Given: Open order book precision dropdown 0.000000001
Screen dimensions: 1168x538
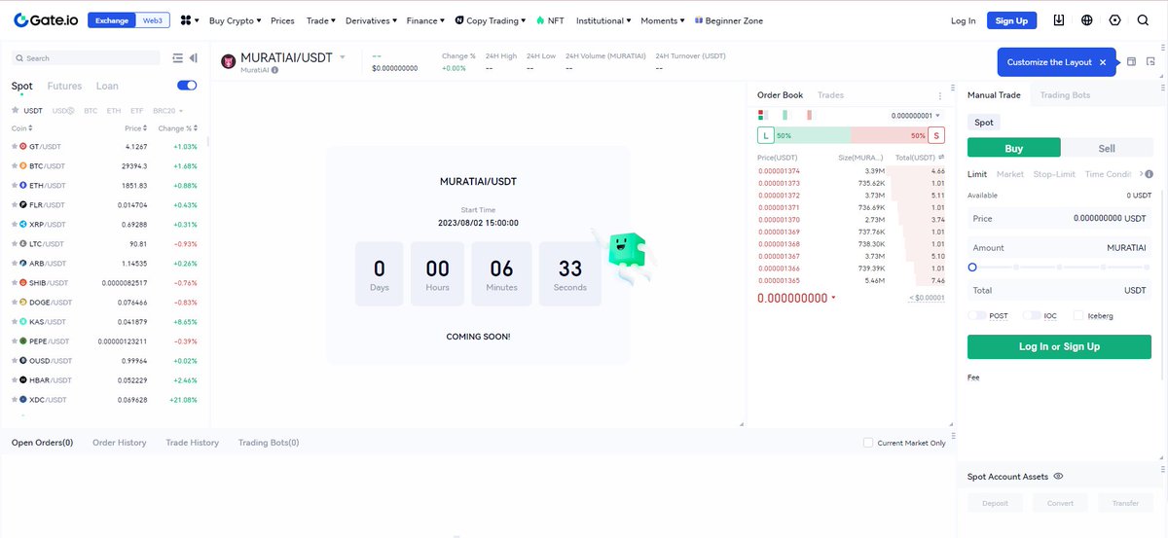Looking at the screenshot, I should pos(915,116).
